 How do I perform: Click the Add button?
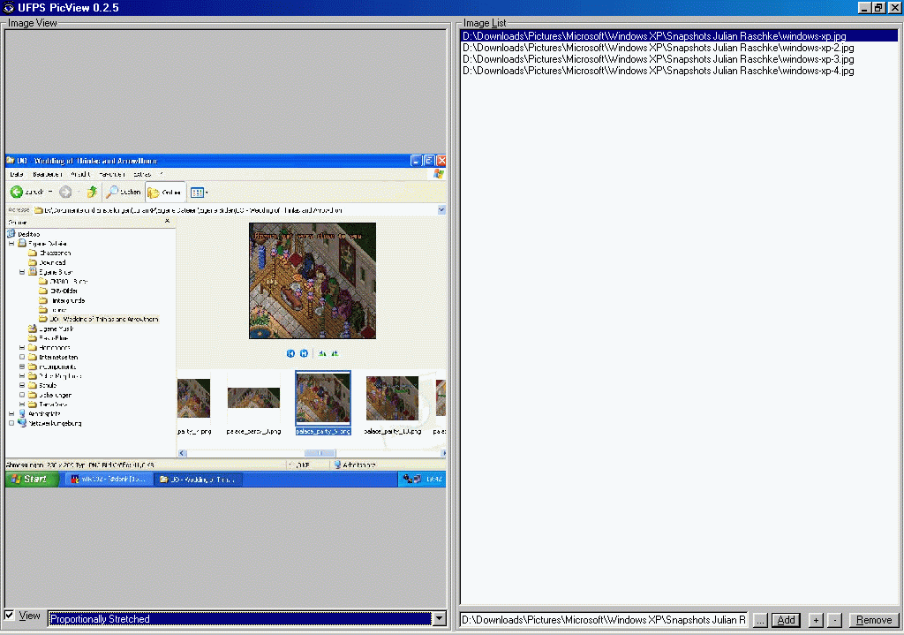pyautogui.click(x=786, y=621)
